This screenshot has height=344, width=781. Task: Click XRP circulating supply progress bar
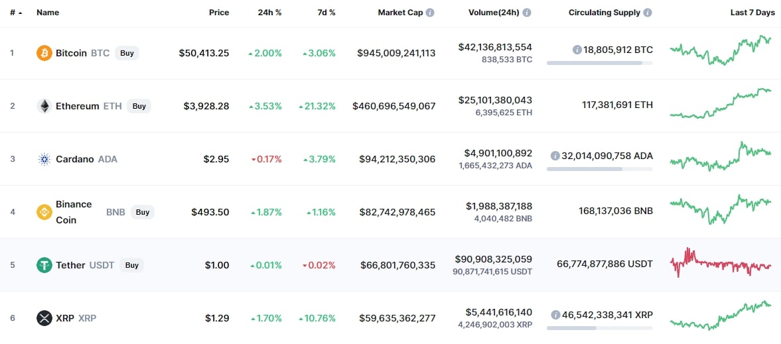pyautogui.click(x=600, y=328)
